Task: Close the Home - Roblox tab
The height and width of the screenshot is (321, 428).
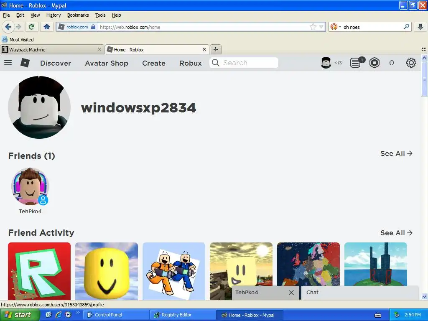Action: tap(204, 49)
